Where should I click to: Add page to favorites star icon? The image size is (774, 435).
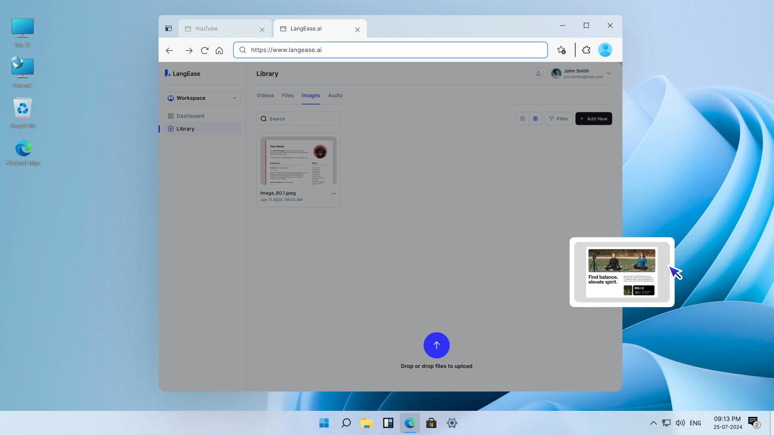[x=561, y=50]
